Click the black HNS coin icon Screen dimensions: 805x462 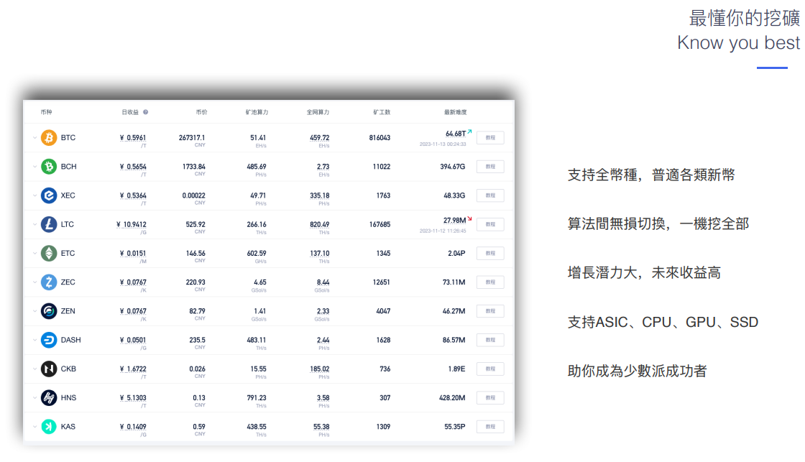[49, 398]
